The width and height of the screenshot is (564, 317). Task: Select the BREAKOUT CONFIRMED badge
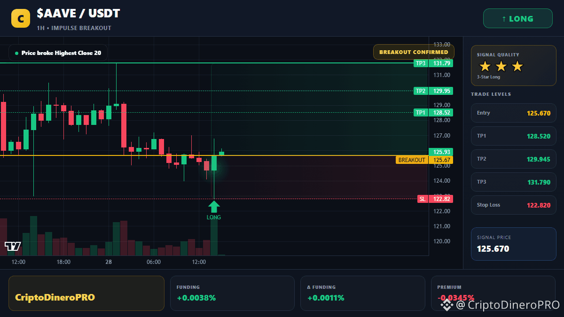tap(414, 52)
